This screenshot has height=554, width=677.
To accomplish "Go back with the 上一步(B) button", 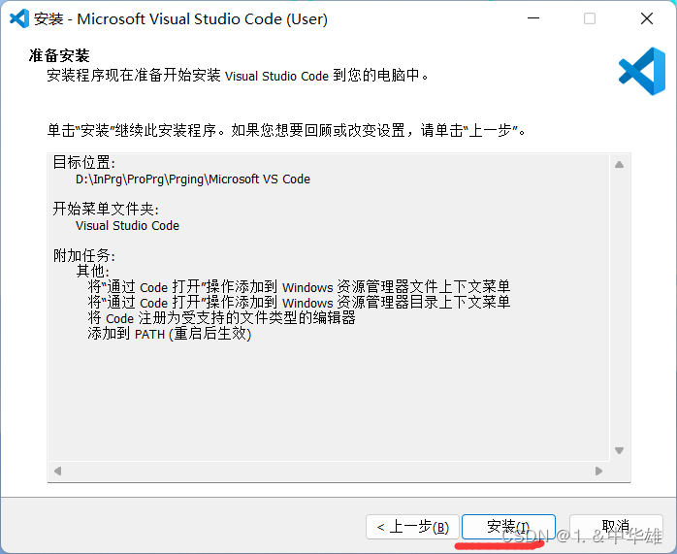I will coord(412,527).
